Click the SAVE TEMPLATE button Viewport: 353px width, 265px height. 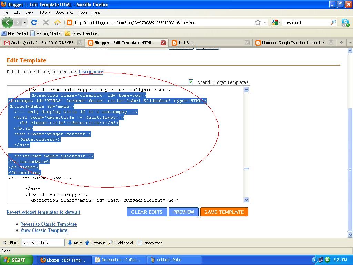click(x=224, y=212)
